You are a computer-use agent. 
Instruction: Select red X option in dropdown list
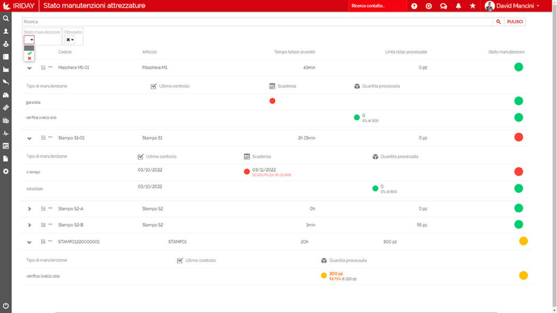(29, 58)
